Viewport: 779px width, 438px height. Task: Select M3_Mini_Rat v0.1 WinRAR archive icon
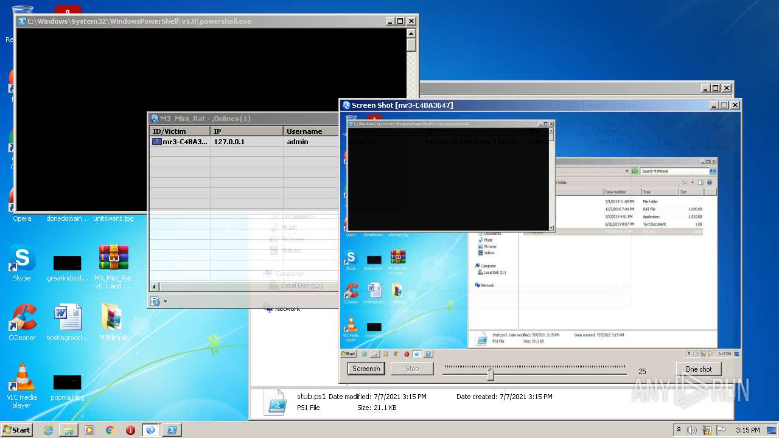tap(113, 266)
